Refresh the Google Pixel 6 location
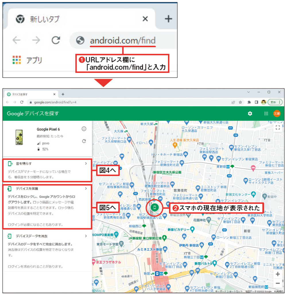This screenshot has width=287, height=295. 84,141
